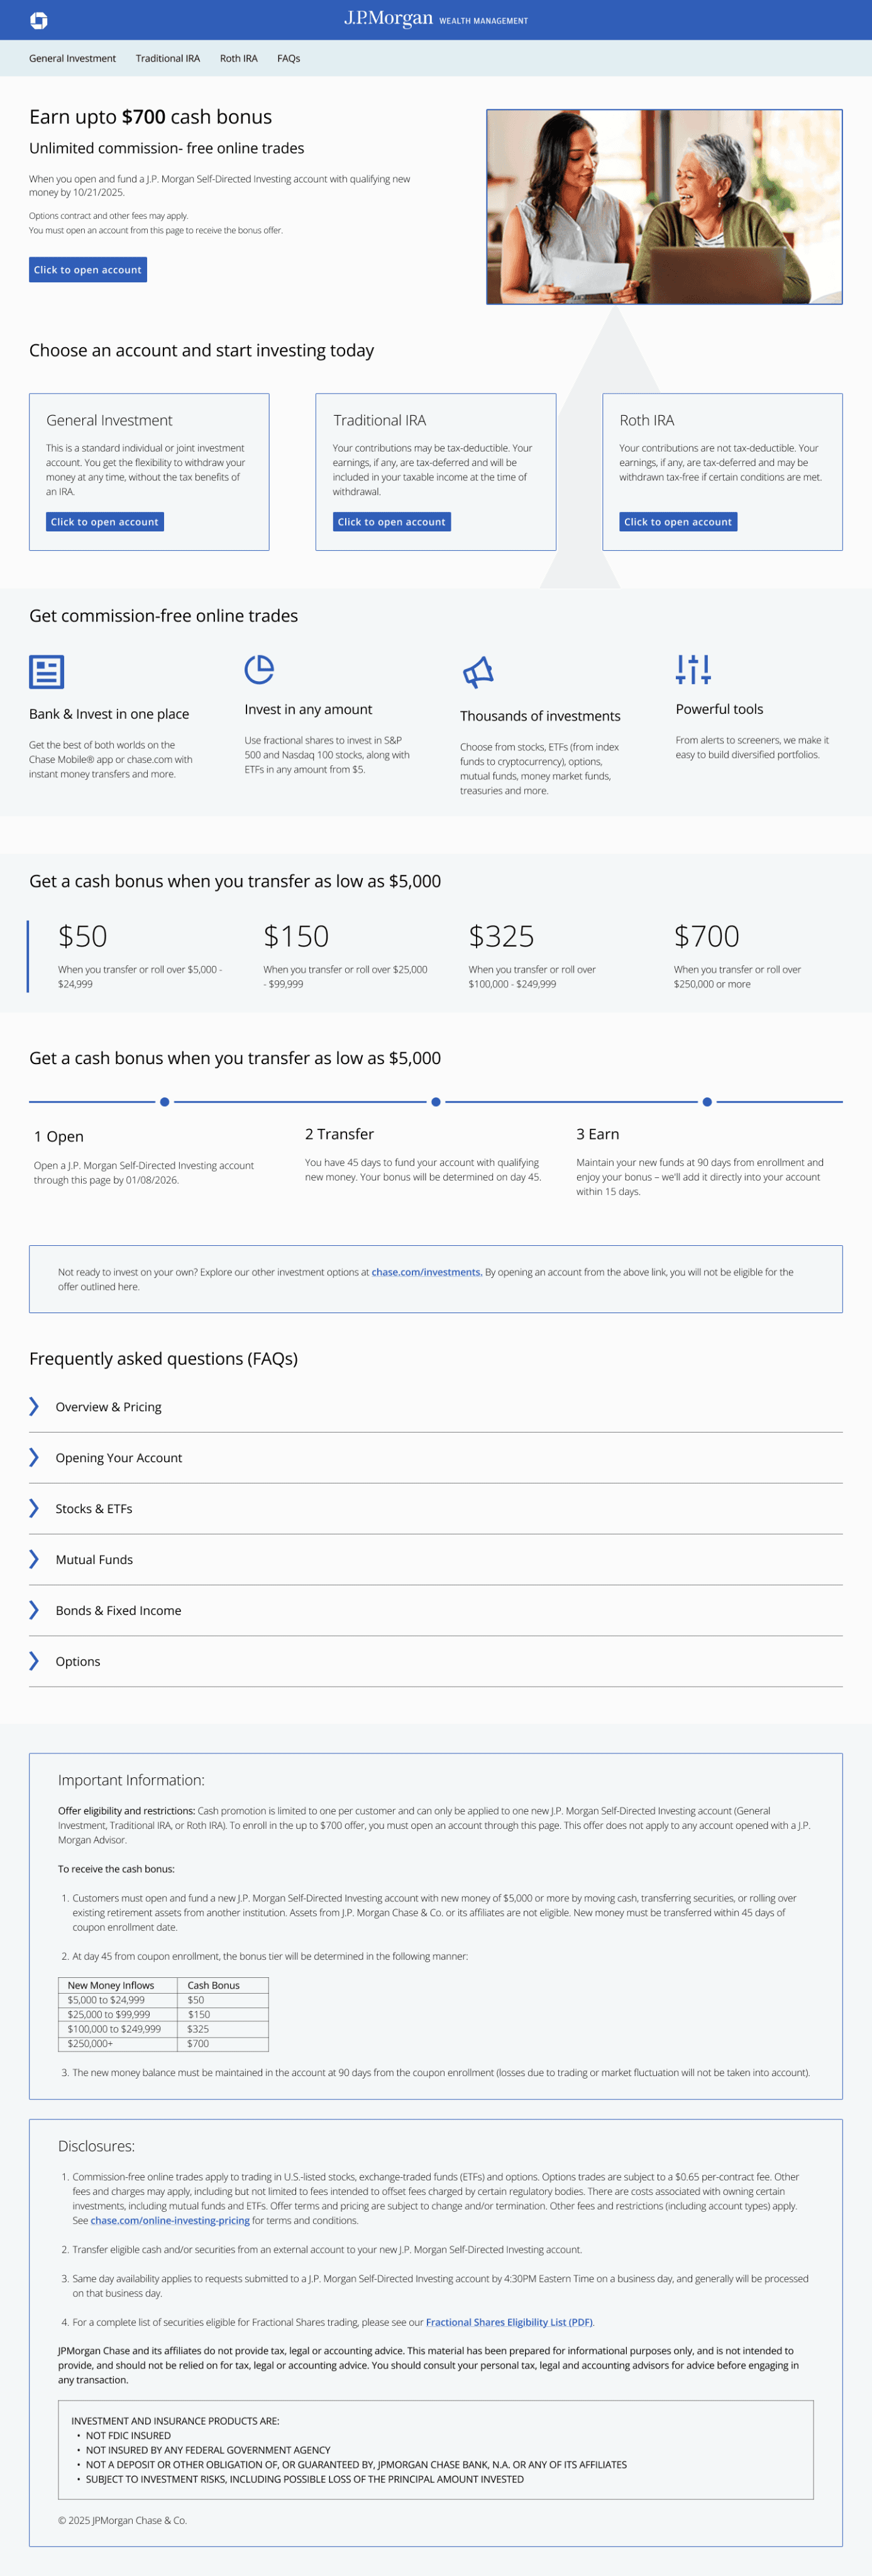The width and height of the screenshot is (872, 2576).
Task: Click open account button under General Investment
Action: (105, 522)
